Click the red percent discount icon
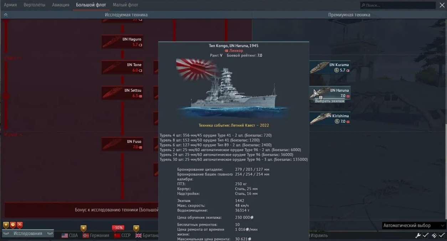The height and width of the screenshot is (241, 447). [20, 225]
